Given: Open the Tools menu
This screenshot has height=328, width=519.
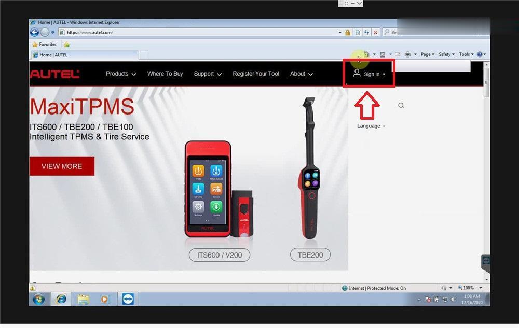Looking at the screenshot, I should point(466,54).
